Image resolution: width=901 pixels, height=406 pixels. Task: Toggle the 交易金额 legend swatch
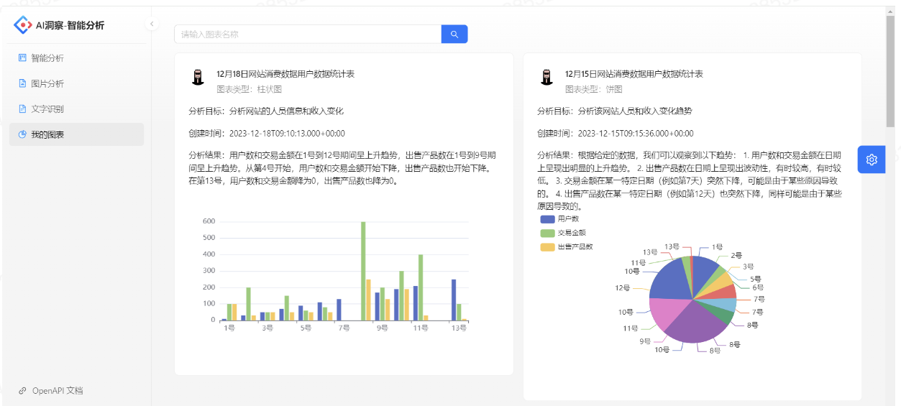click(547, 233)
